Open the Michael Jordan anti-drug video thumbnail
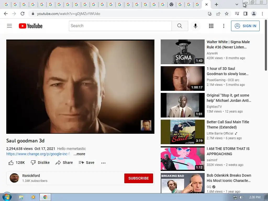This screenshot has width=268, height=201. pyautogui.click(x=182, y=105)
